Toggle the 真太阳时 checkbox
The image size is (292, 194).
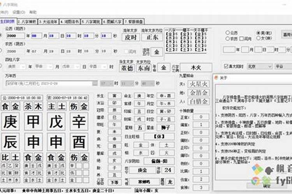226,66
